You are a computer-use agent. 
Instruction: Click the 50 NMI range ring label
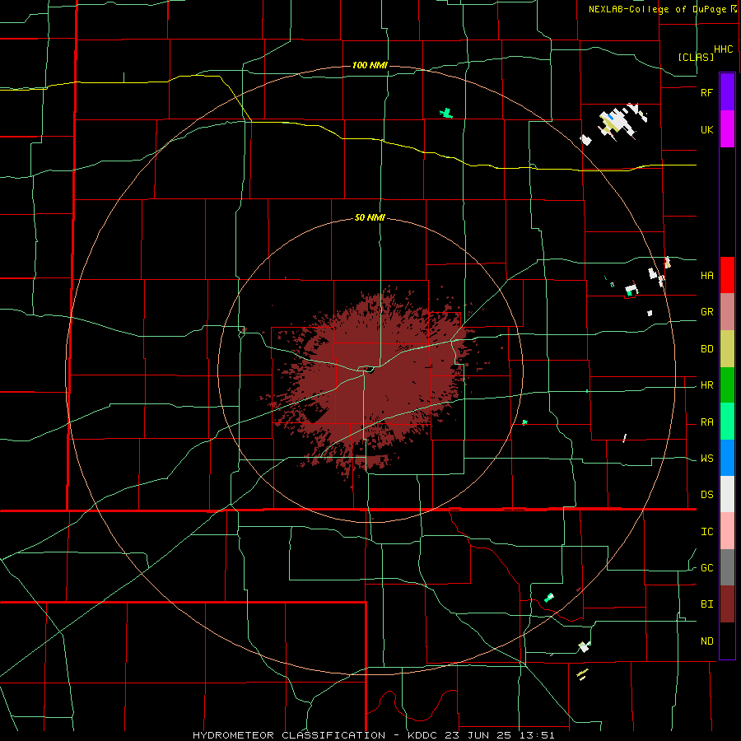point(370,217)
